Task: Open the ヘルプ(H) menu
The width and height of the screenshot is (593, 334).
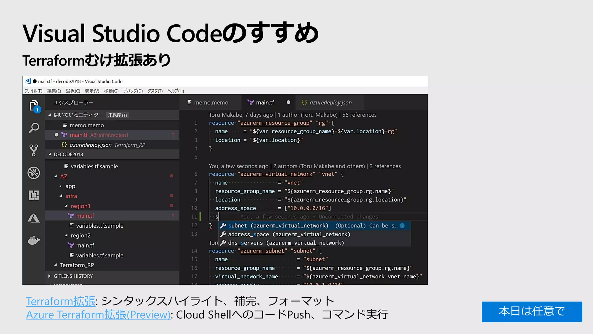Action: tap(175, 91)
